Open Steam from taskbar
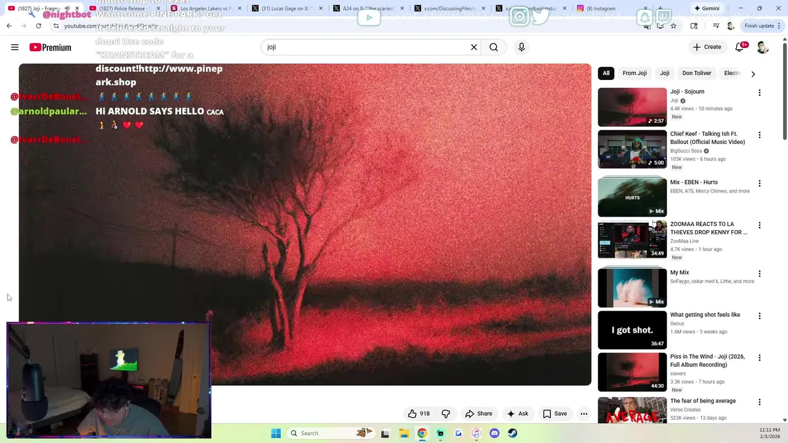The width and height of the screenshot is (788, 443). [512, 433]
